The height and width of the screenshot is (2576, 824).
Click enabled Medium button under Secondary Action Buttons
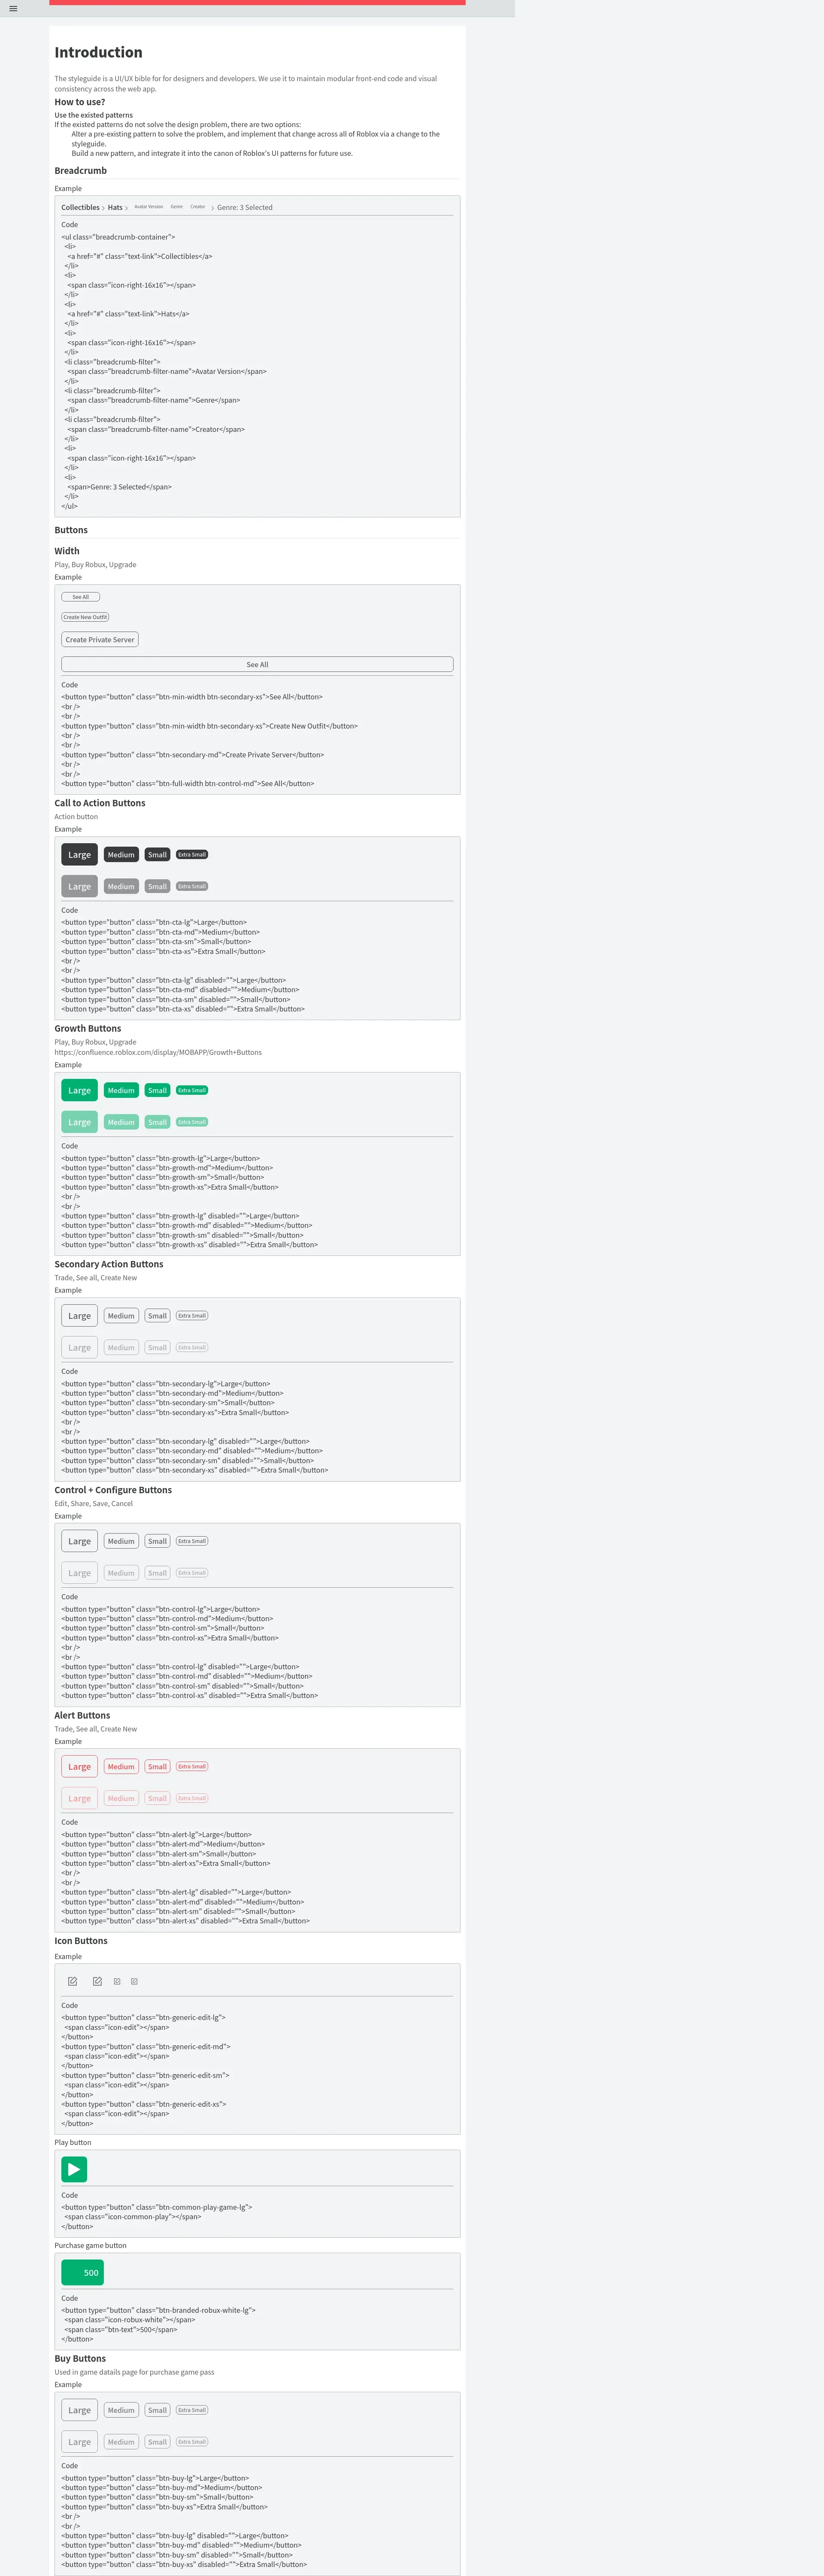pos(121,1316)
